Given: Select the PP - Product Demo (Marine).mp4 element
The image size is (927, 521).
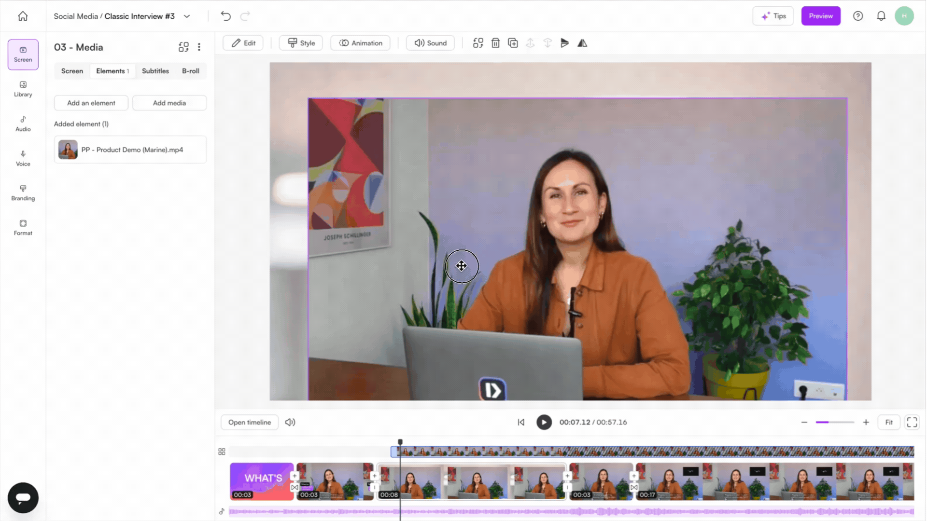Looking at the screenshot, I should click(x=130, y=150).
